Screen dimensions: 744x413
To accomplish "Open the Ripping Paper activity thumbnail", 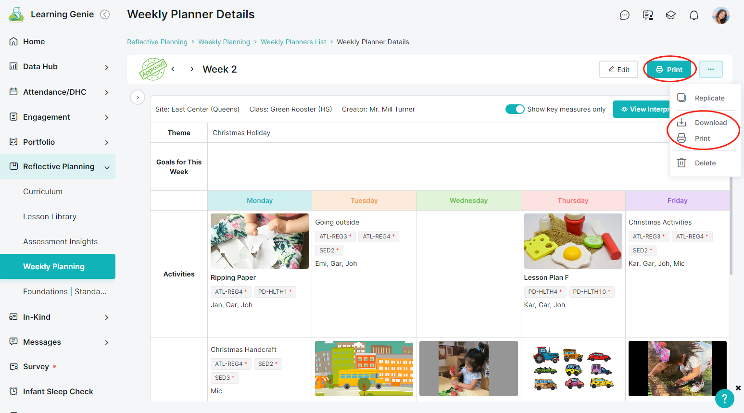I will pos(260,241).
